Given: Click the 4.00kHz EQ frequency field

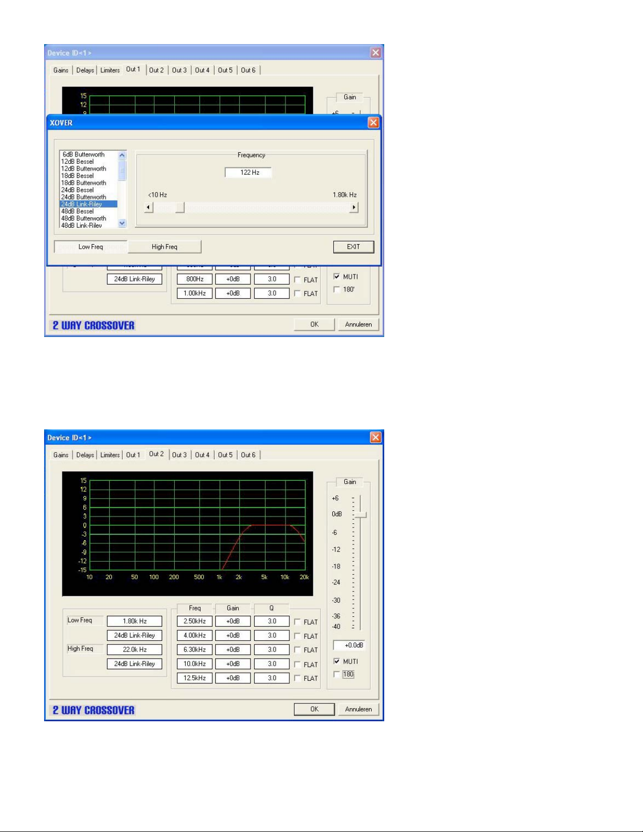Looking at the screenshot, I should coord(195,636).
